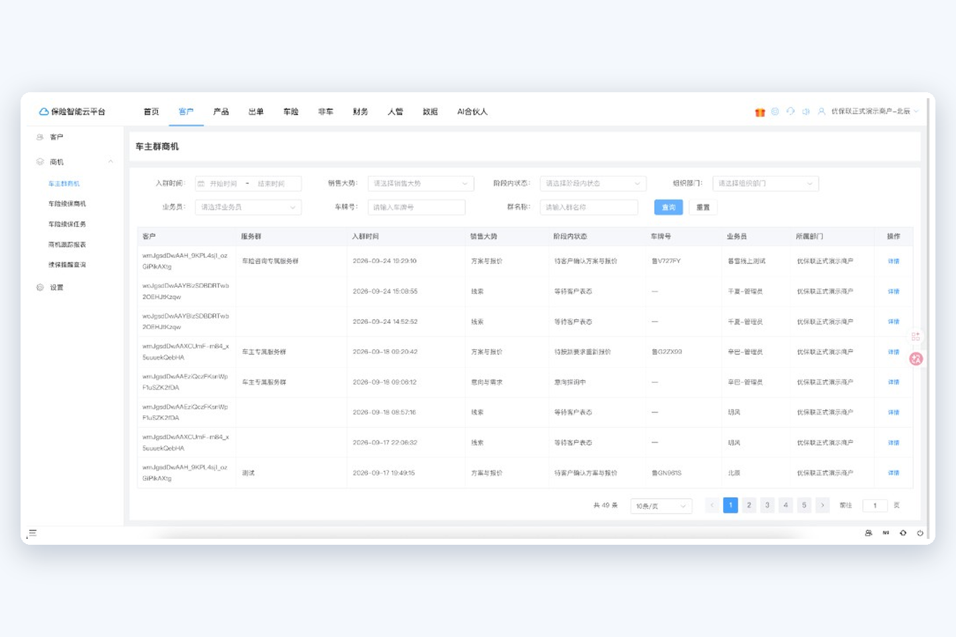Open the 销售大势 dropdown
Image resolution: width=956 pixels, height=637 pixels.
[x=421, y=184]
